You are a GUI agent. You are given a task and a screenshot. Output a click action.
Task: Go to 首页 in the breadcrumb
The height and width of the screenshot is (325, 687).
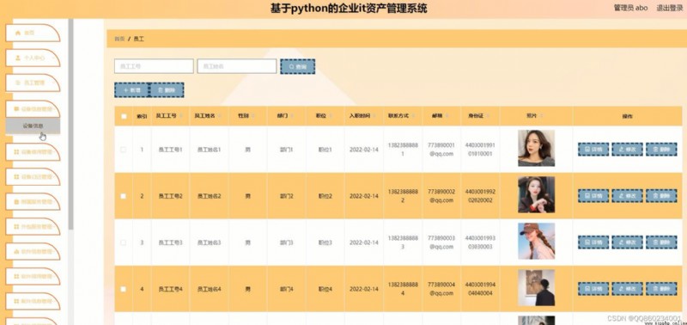119,39
